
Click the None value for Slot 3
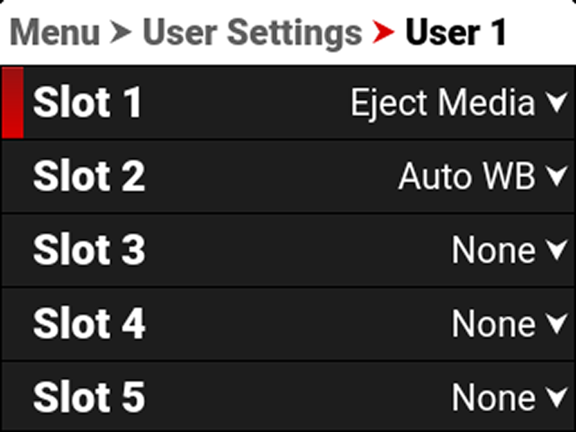[493, 250]
